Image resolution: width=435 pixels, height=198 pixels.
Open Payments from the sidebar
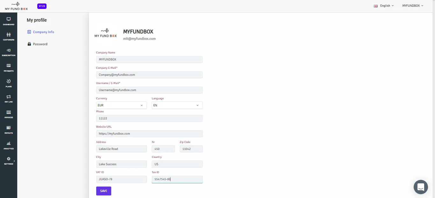[x=9, y=67]
